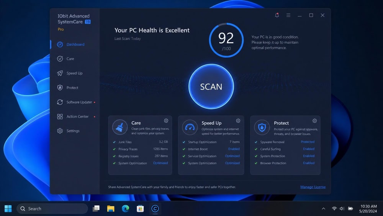Open Microsoft Store from taskbar
383x216 pixels.
click(x=140, y=209)
